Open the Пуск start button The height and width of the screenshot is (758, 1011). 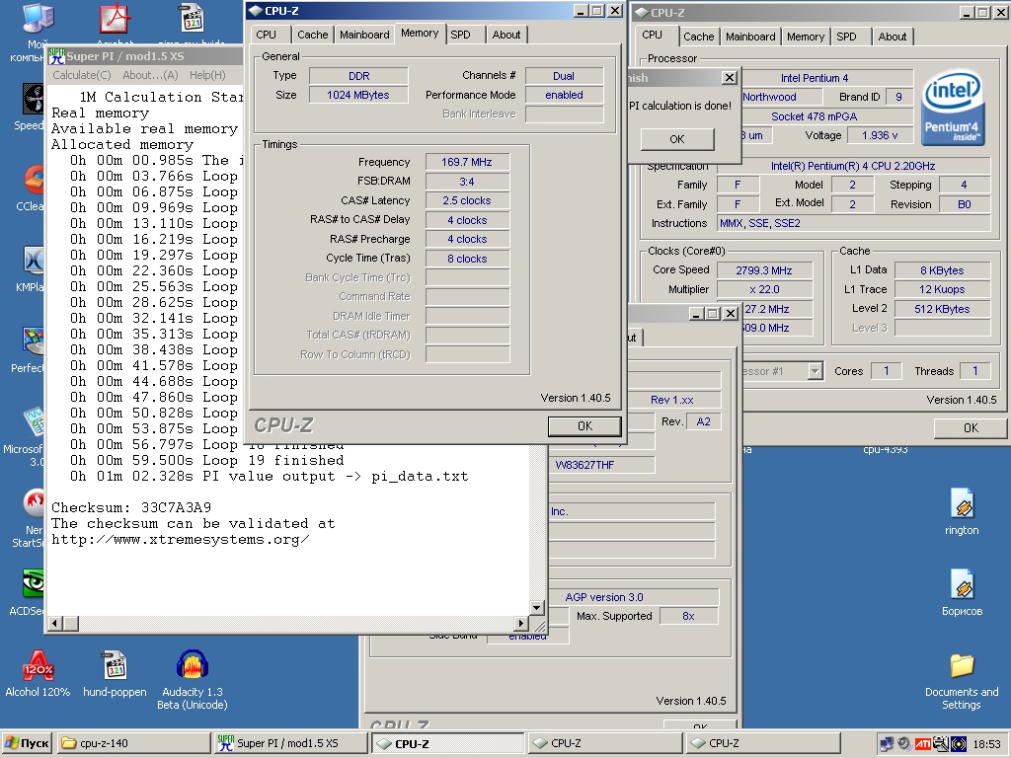(x=27, y=743)
